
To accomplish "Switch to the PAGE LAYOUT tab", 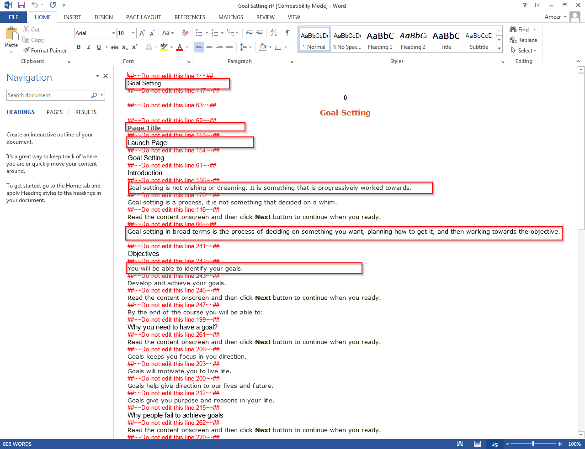I will coord(144,17).
